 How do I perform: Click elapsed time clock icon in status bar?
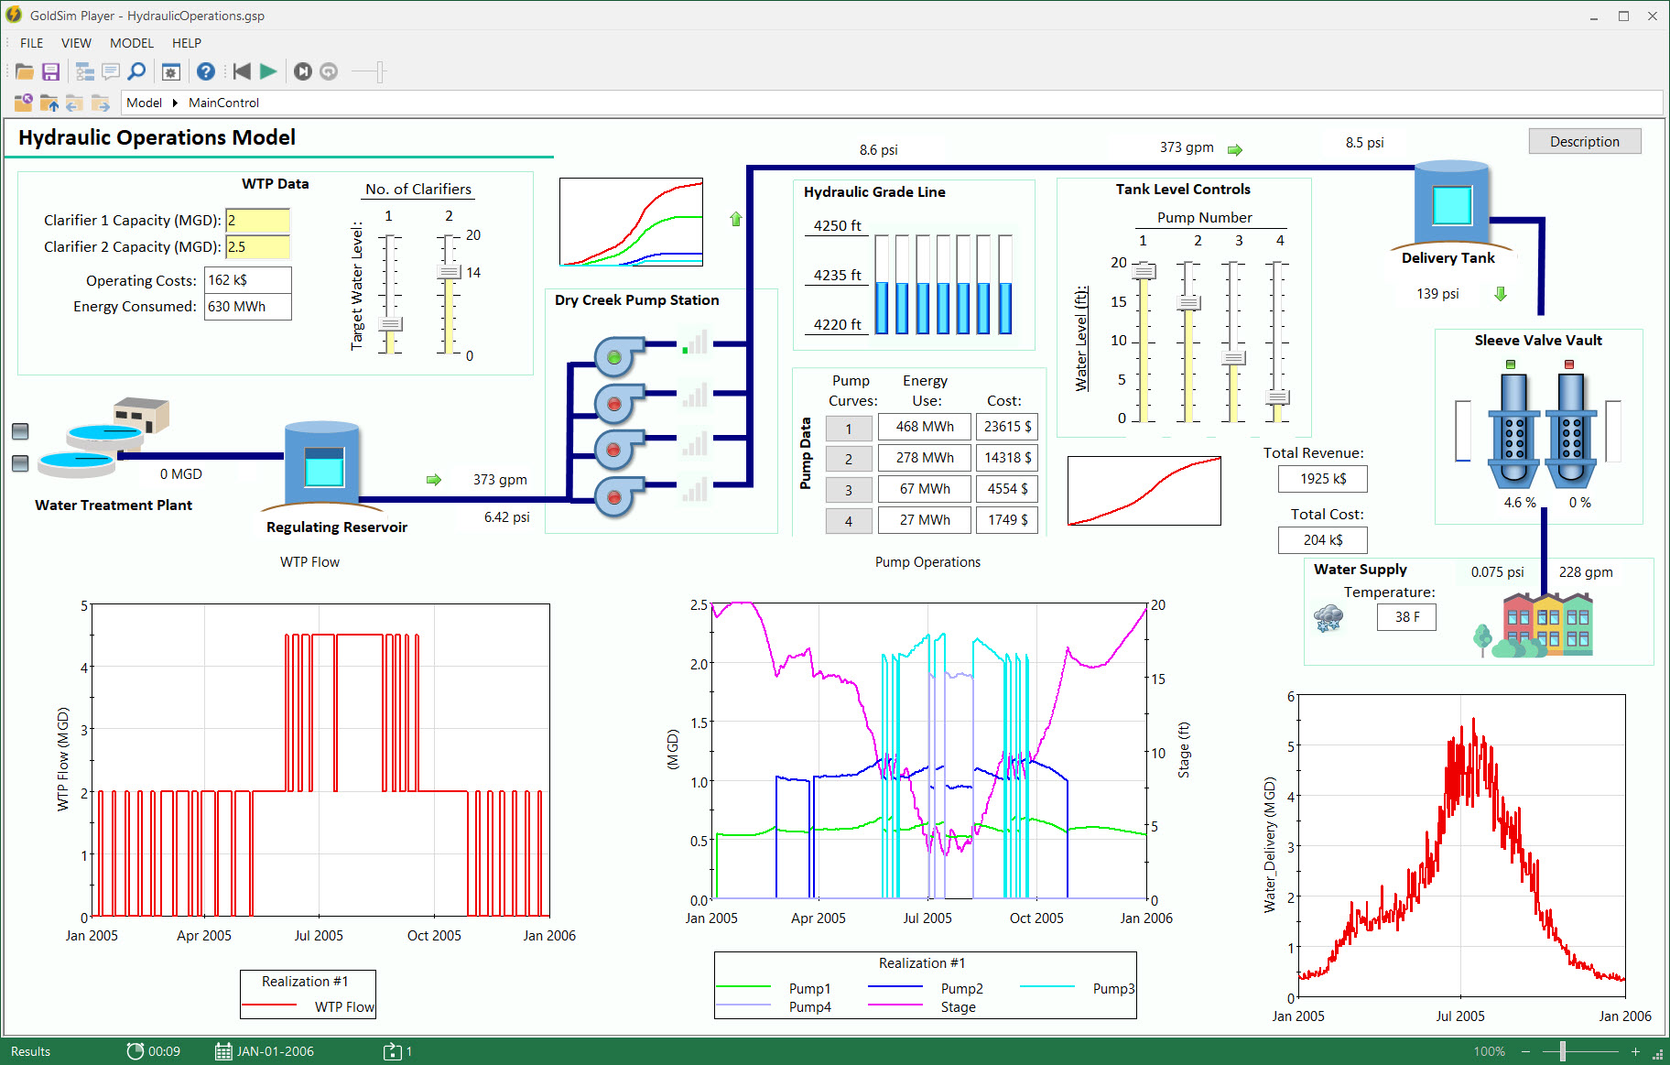pos(135,1051)
